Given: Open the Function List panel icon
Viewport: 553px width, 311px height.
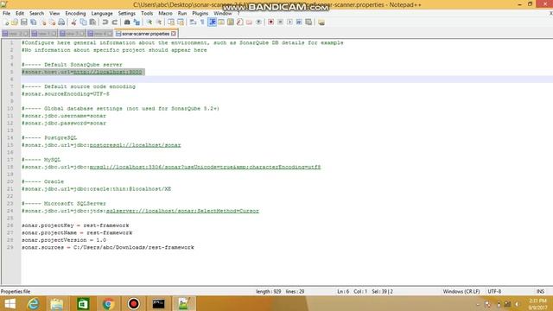Looking at the screenshot, I should tap(240, 22).
